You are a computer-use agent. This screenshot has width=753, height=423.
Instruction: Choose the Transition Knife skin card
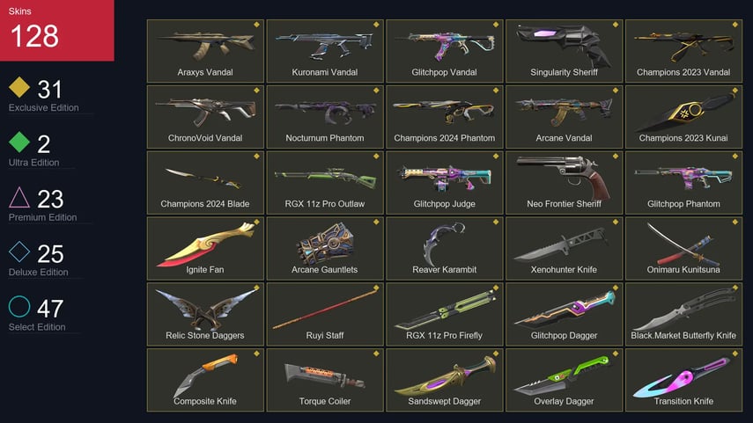tap(683, 380)
